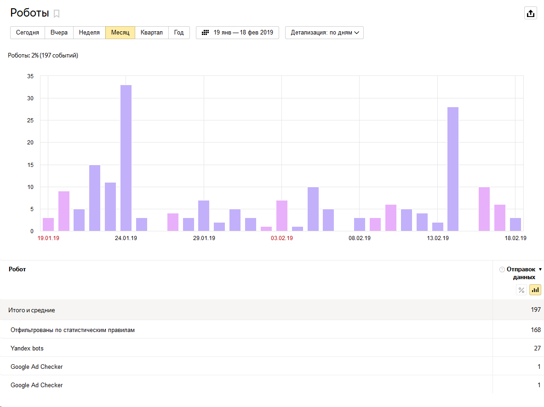Viewport: 544px width, 407px height.
Task: Expand the Детализация: по дням dropdown
Action: point(324,33)
